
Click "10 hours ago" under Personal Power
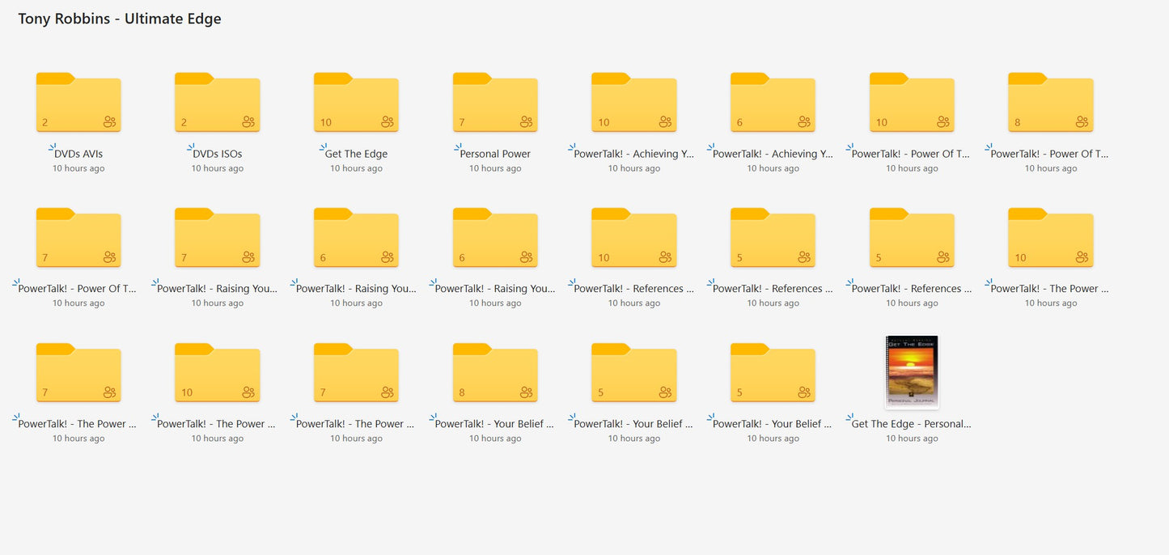[495, 168]
